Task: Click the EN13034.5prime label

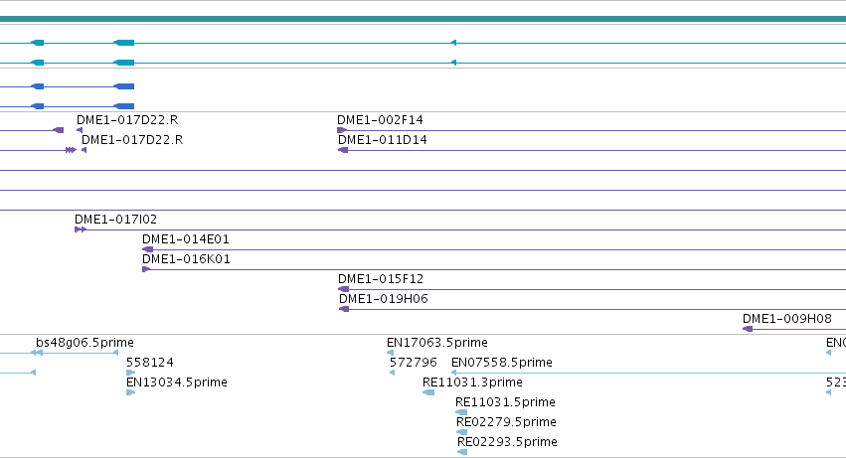Action: 176,382
